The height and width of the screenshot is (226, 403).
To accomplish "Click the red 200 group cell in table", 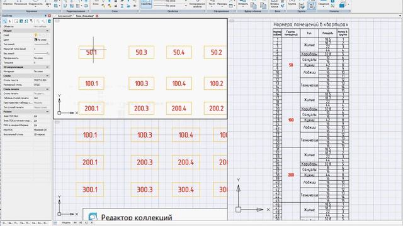I will point(291,175).
